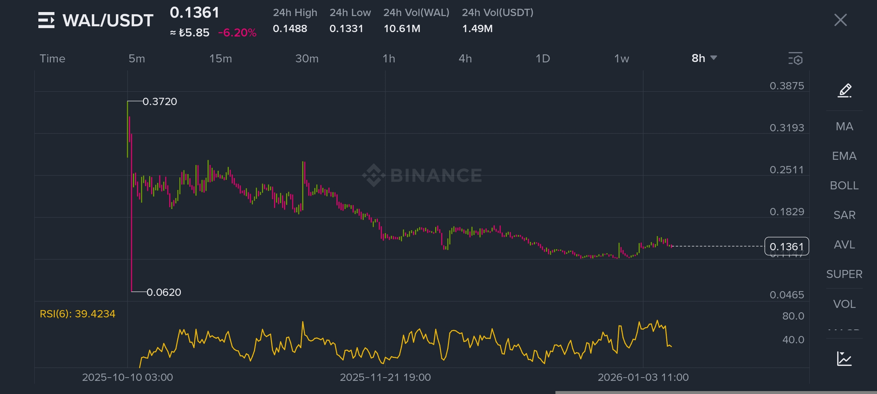Switch chart to 5m interval
877x394 pixels.
coord(137,59)
